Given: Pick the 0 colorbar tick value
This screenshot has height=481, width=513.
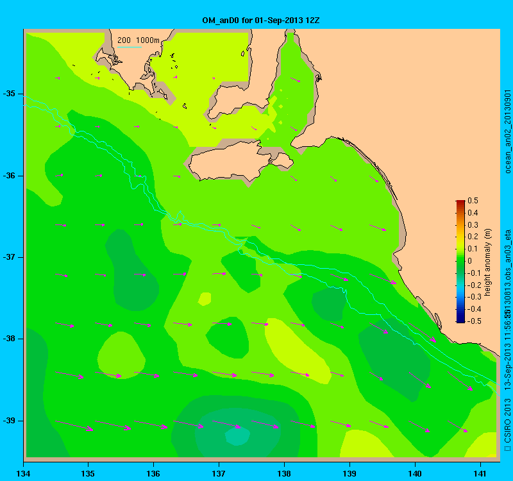Looking at the screenshot, I should [470, 261].
